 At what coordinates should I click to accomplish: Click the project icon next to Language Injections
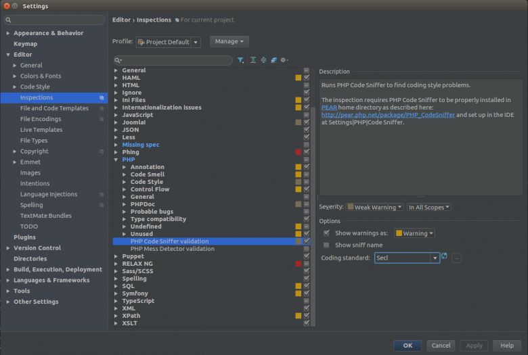(x=102, y=195)
